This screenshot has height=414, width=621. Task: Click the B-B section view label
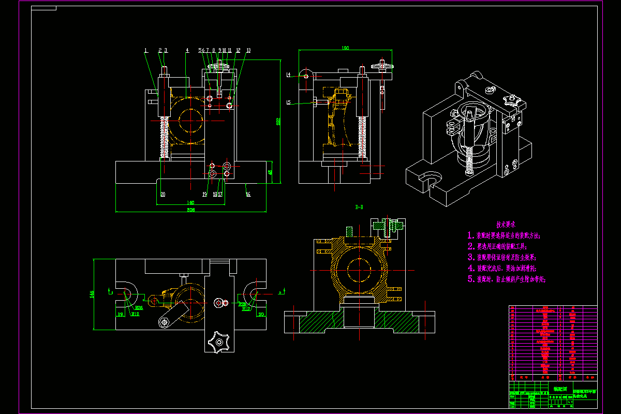(359, 207)
